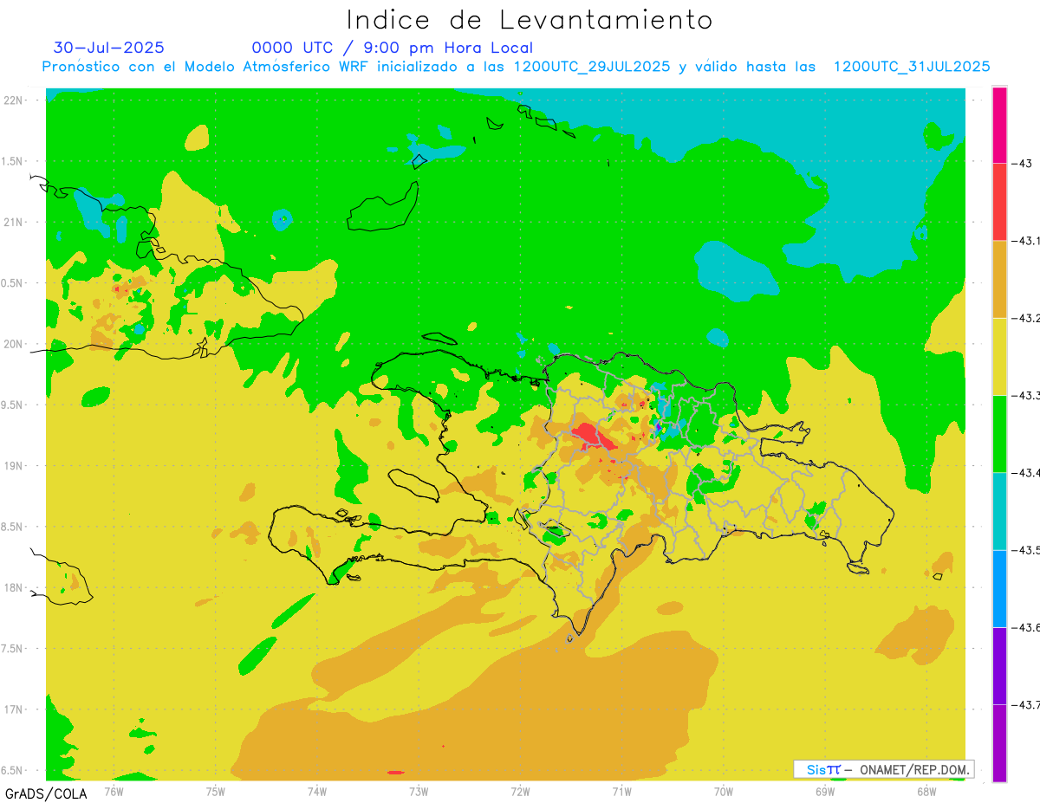
Task: Click the '0000 UTC / 9:00 pm Hora Local' text
Action: (393, 48)
